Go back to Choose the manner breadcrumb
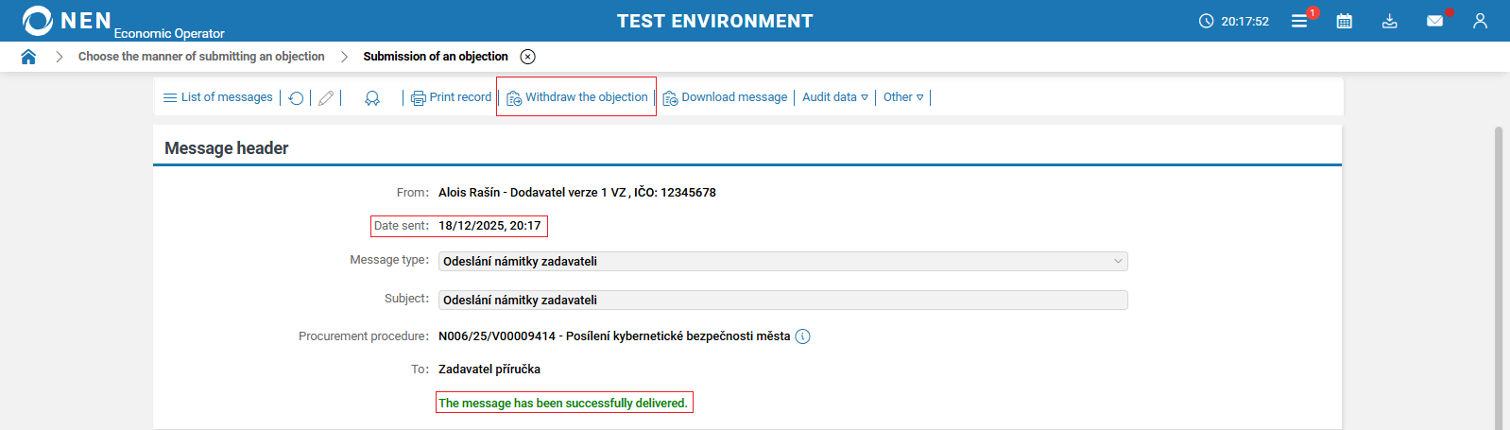 pos(201,57)
